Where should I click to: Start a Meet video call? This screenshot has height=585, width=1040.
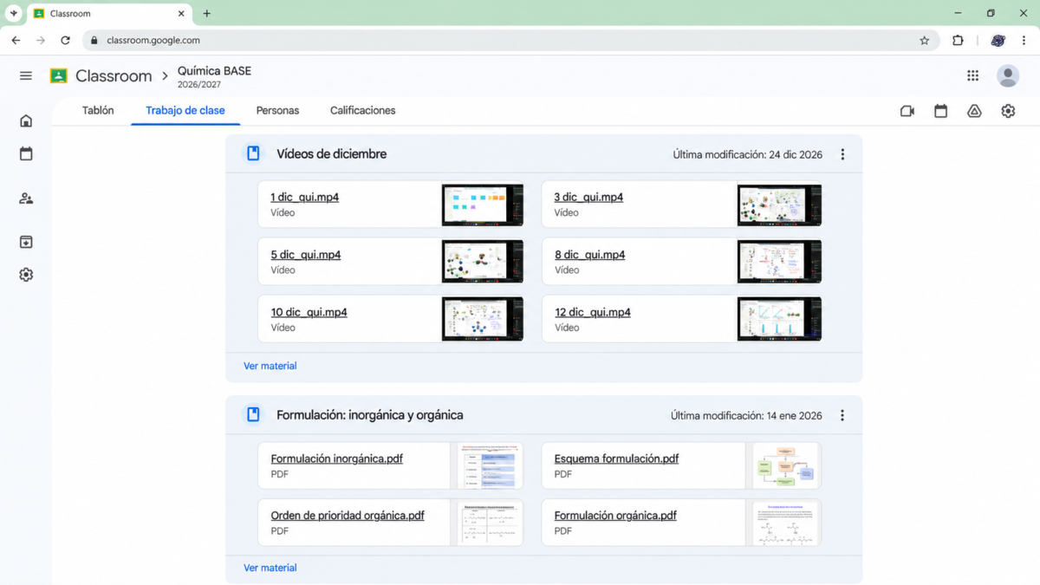(x=907, y=111)
